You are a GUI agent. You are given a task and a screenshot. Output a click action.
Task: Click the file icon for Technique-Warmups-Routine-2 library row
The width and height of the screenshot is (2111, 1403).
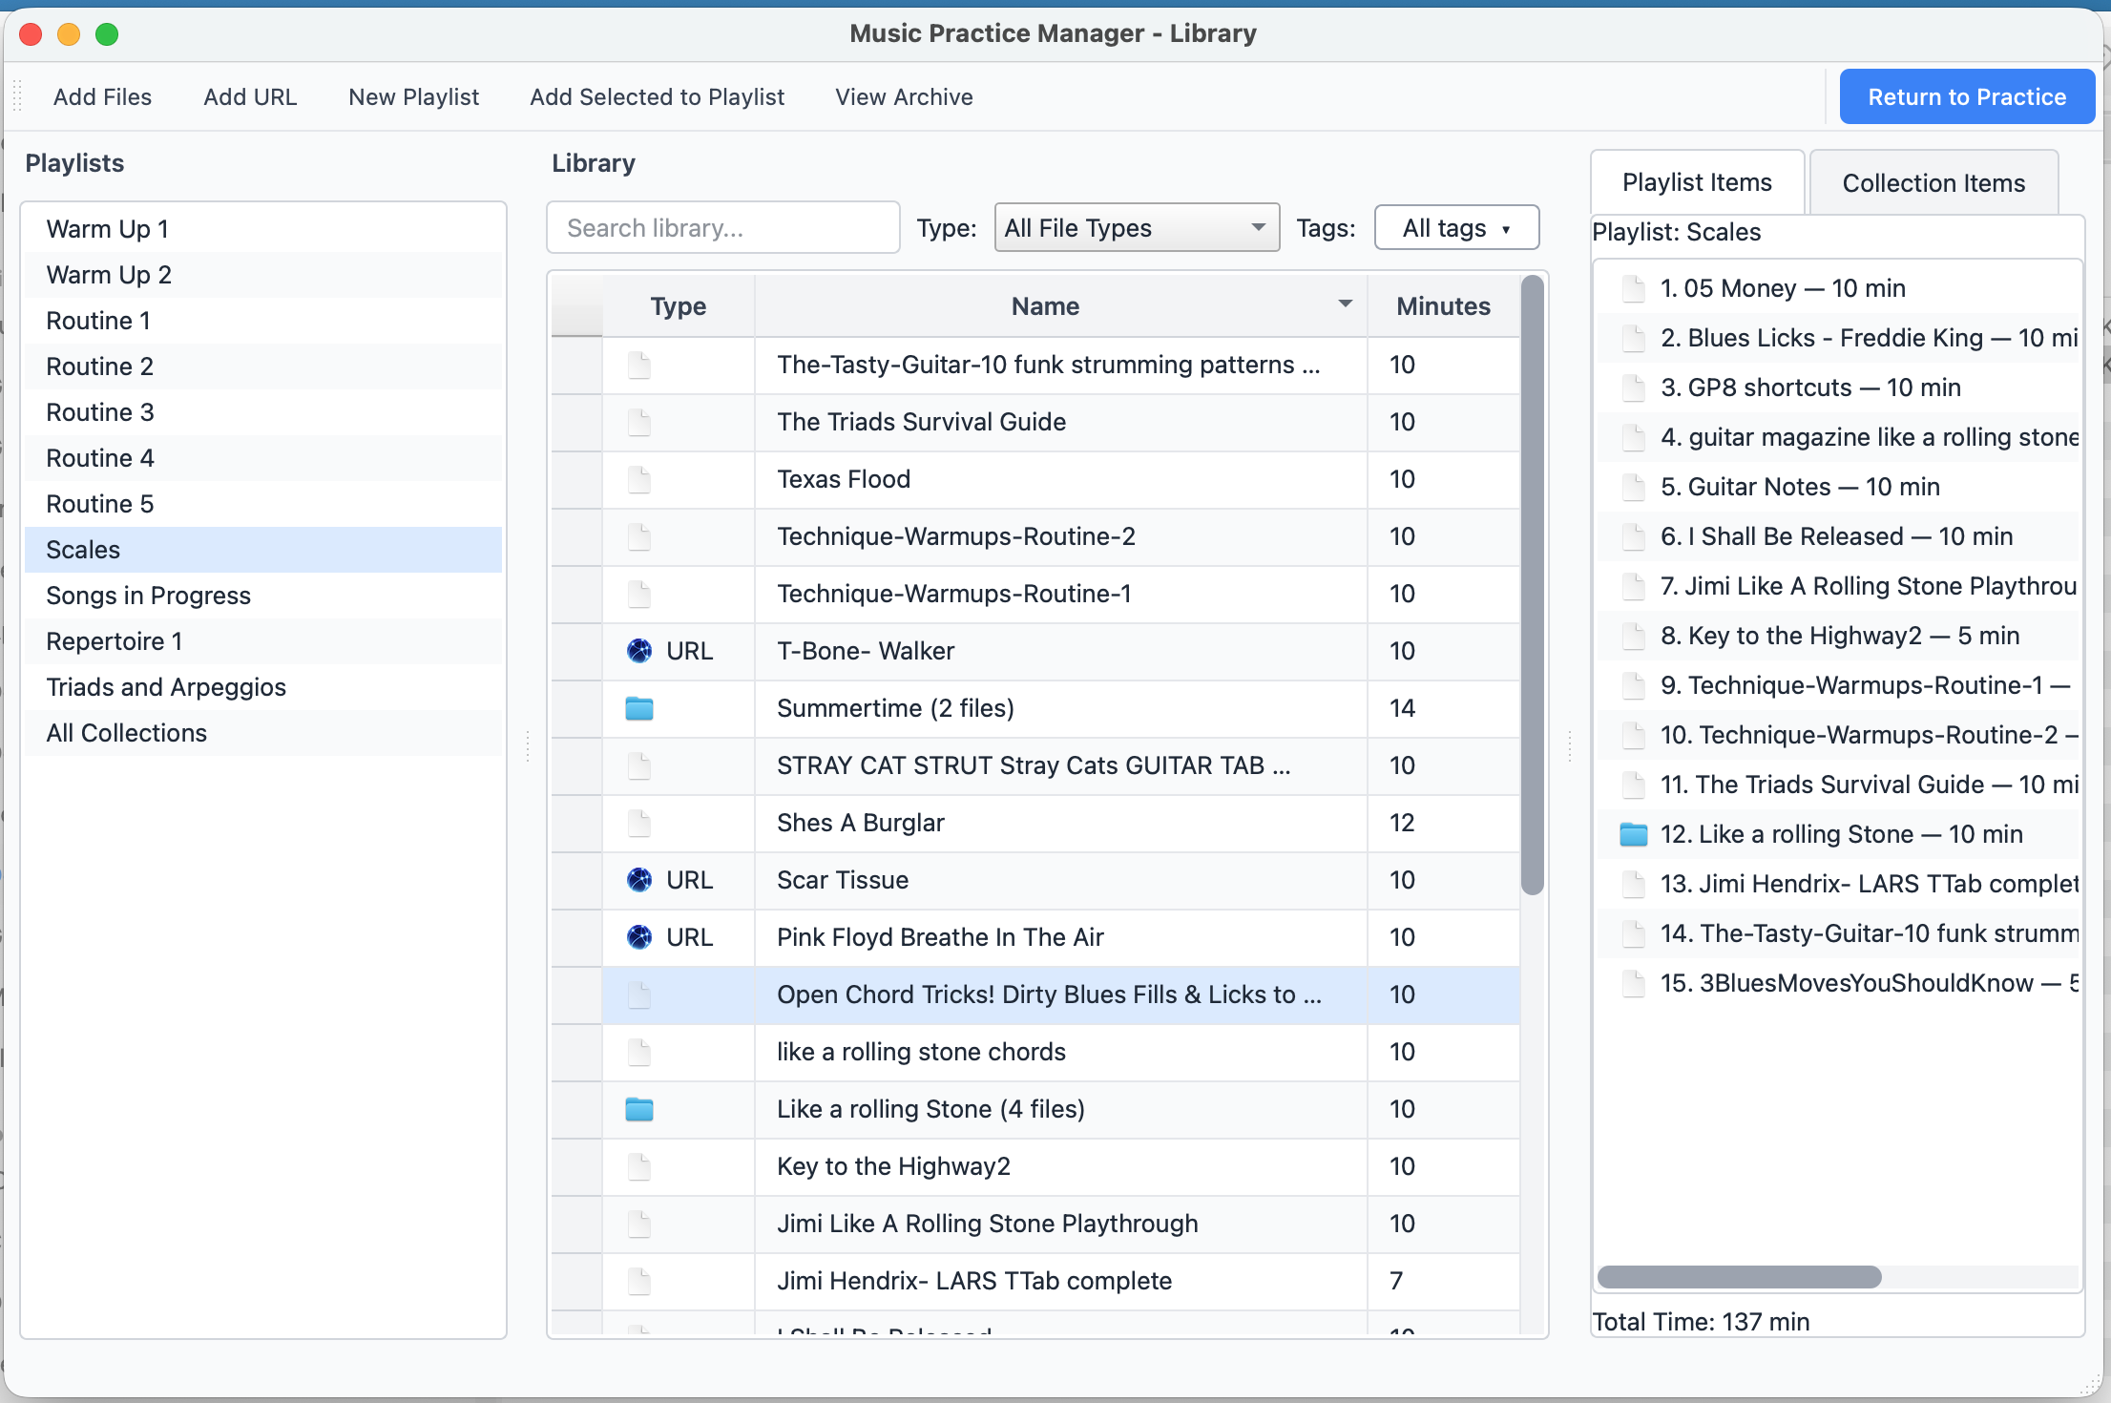(639, 536)
